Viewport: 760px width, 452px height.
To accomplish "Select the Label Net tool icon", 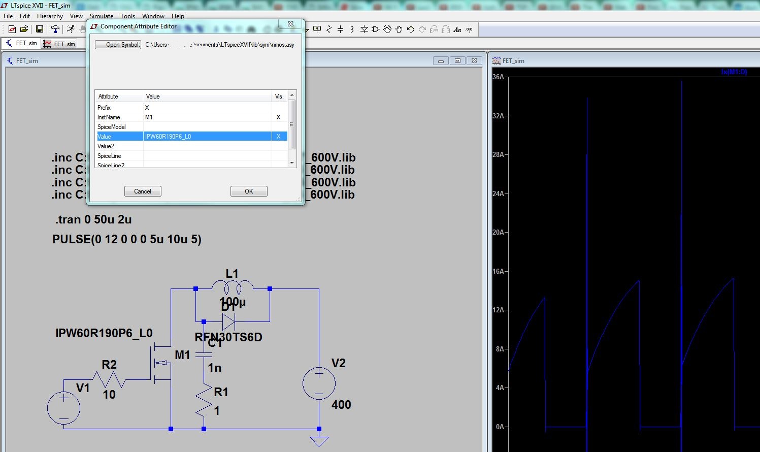I will [x=317, y=29].
